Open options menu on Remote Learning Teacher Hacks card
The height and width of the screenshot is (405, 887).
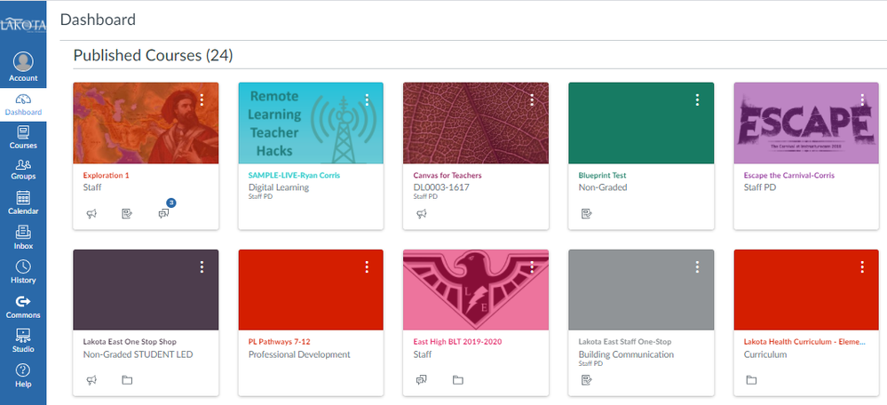point(367,100)
